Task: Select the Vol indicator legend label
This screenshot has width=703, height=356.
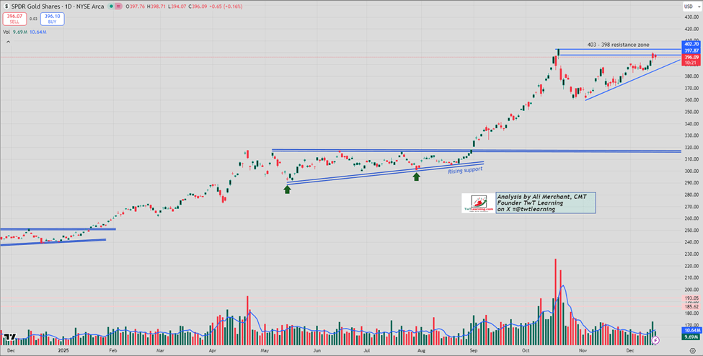Action: (x=6, y=32)
